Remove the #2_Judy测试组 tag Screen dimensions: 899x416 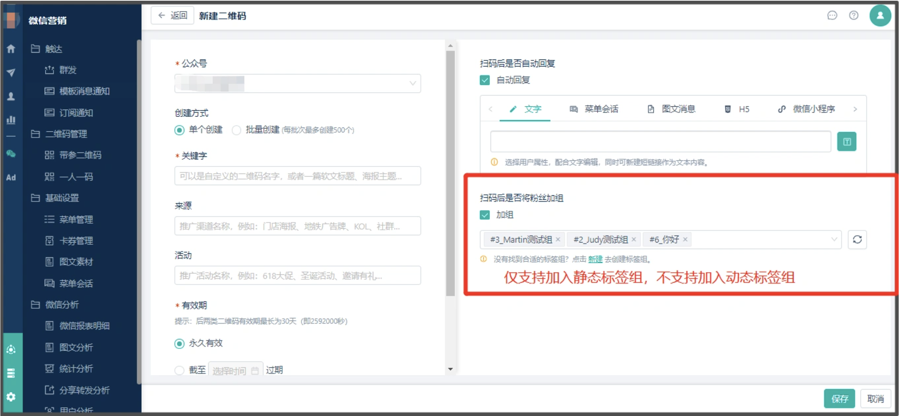634,240
